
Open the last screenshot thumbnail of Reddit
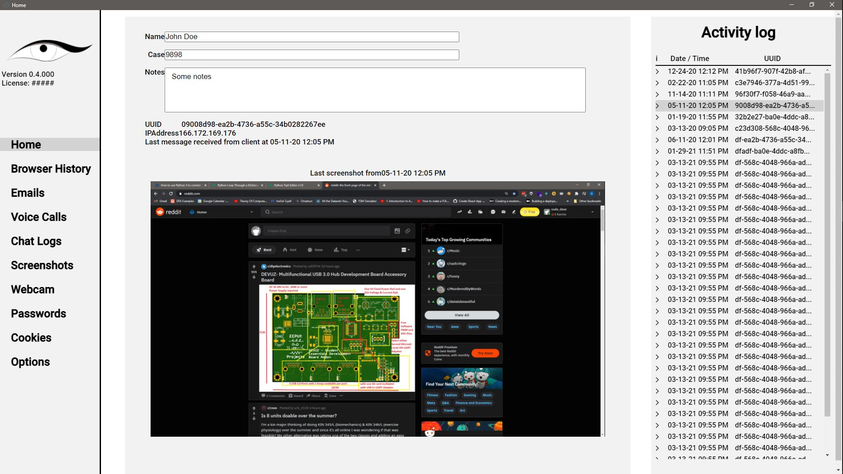(378, 309)
